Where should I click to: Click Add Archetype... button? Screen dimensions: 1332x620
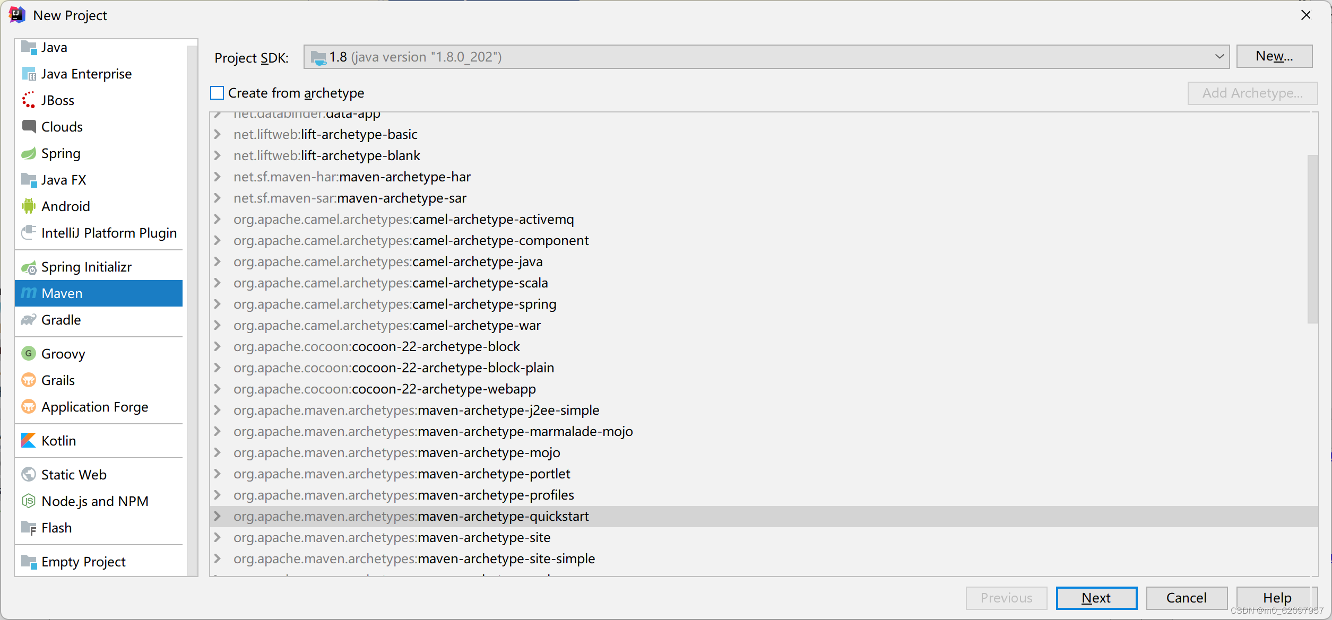coord(1252,93)
